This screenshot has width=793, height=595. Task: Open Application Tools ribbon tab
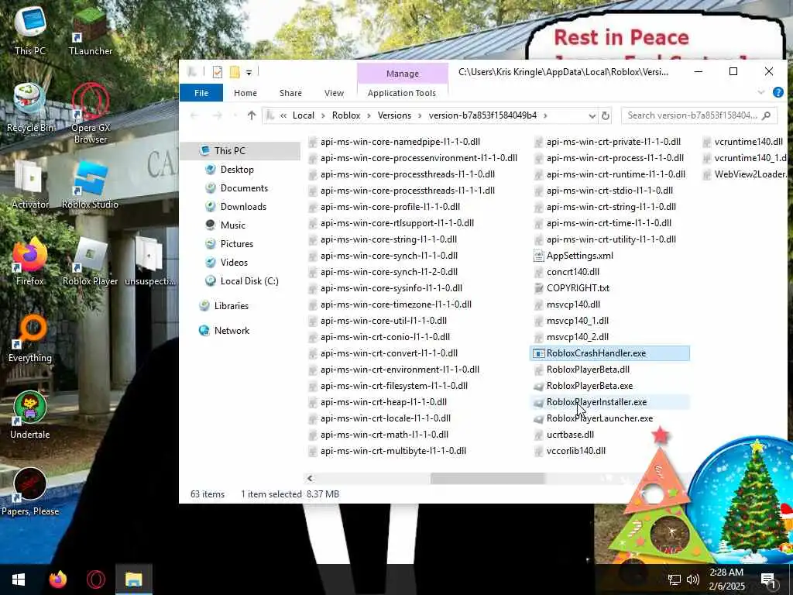tap(402, 93)
